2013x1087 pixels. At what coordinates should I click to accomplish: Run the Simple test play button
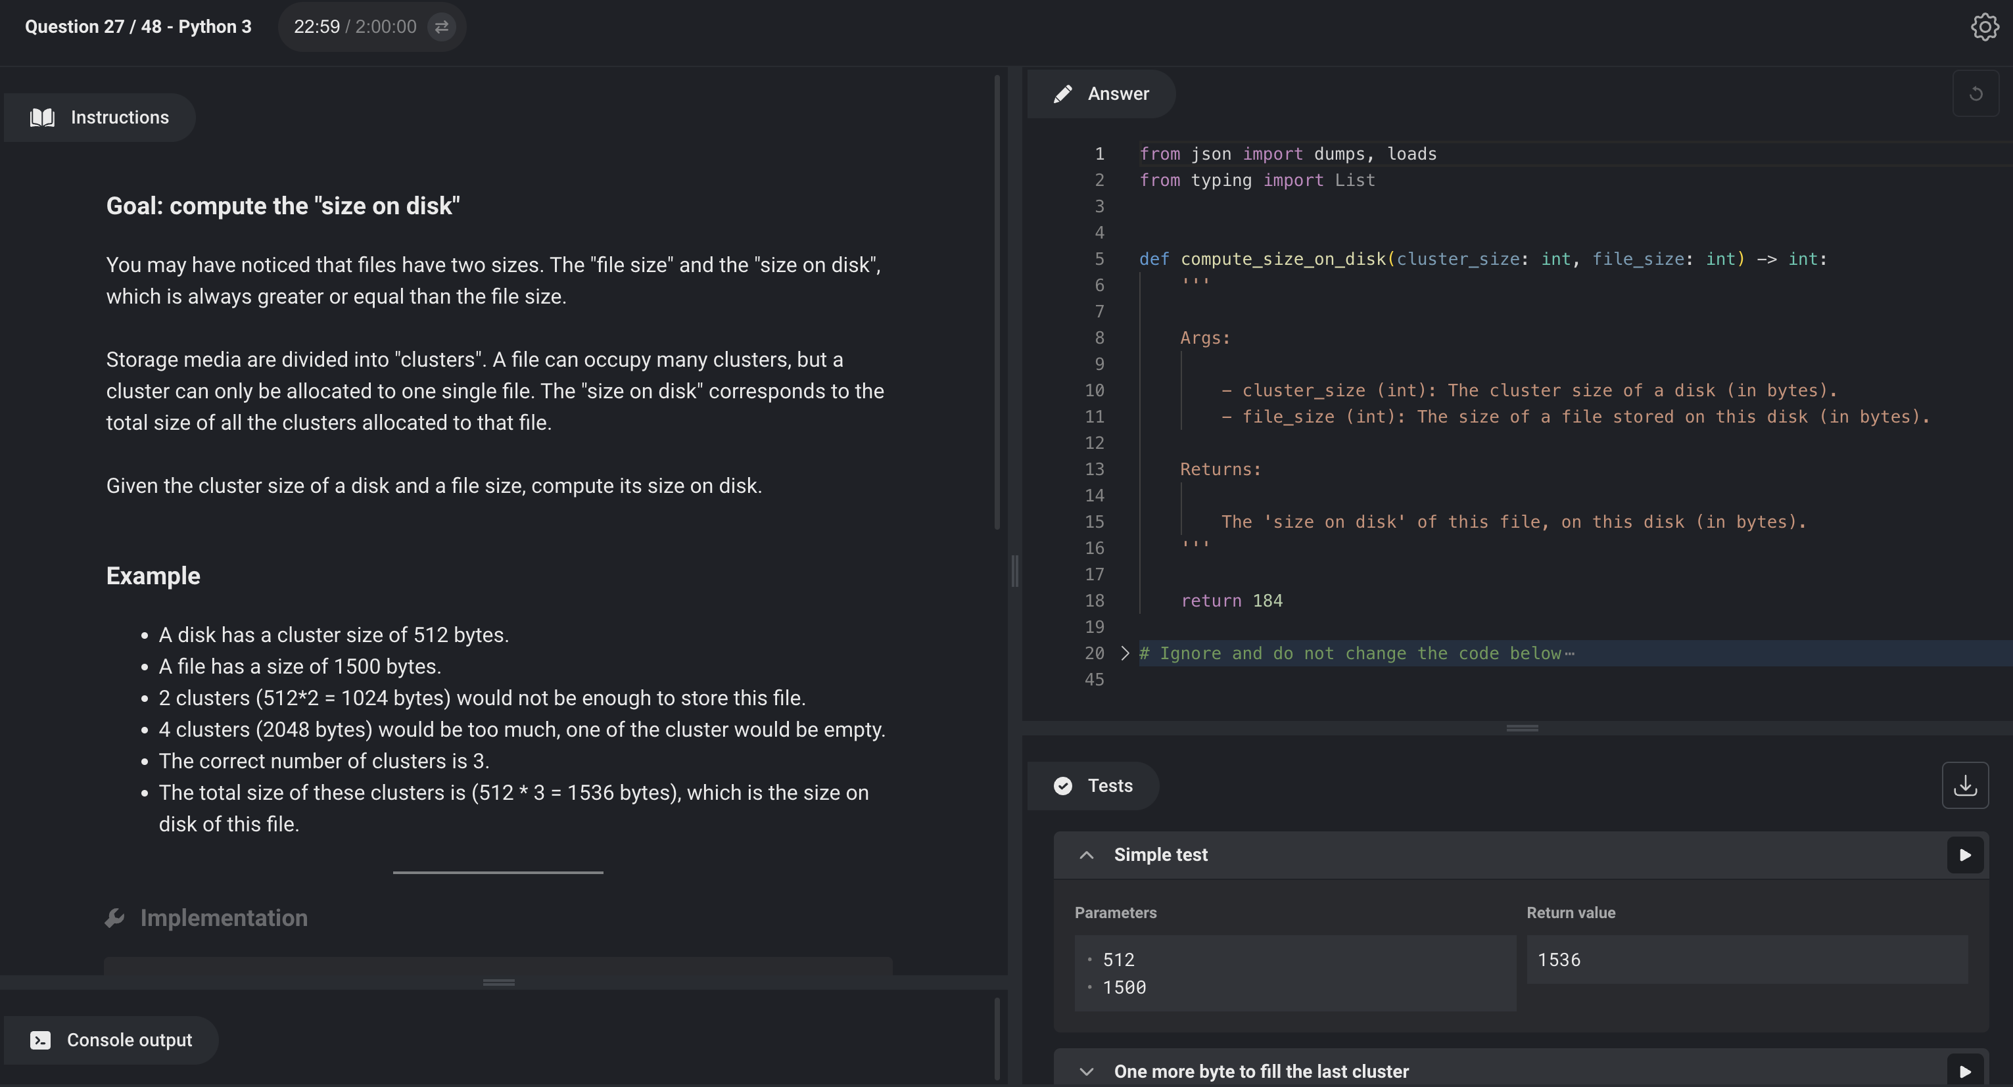(x=1964, y=855)
